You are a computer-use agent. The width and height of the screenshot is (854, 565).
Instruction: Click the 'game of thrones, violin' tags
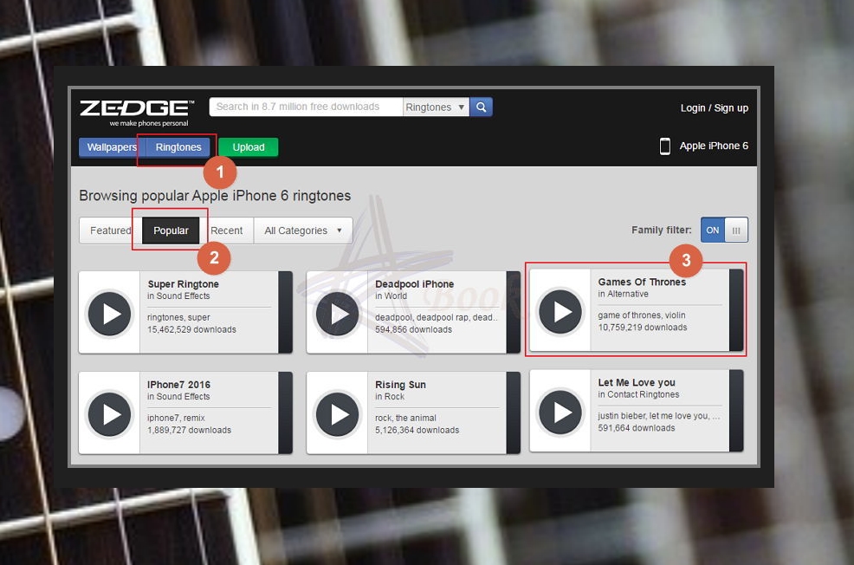pyautogui.click(x=642, y=315)
